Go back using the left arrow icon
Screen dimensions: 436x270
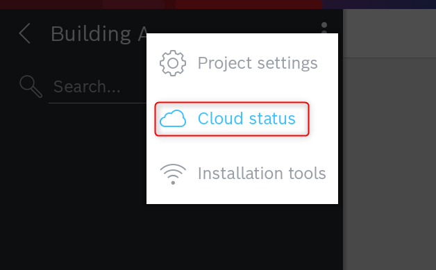pyautogui.click(x=24, y=33)
